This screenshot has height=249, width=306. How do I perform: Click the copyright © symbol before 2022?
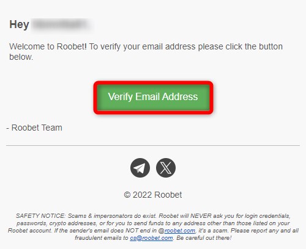pyautogui.click(x=127, y=195)
